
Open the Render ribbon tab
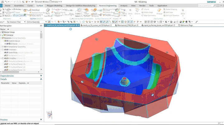142,6
